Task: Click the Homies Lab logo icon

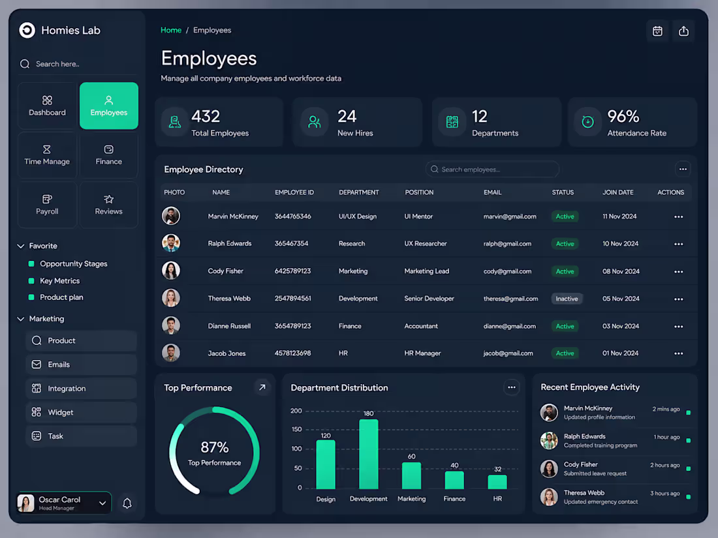Action: pos(27,30)
